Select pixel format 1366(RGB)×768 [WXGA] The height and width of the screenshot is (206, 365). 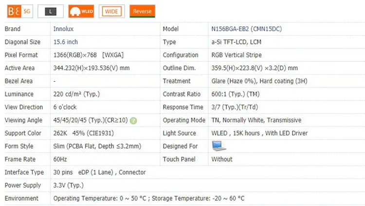(89, 55)
